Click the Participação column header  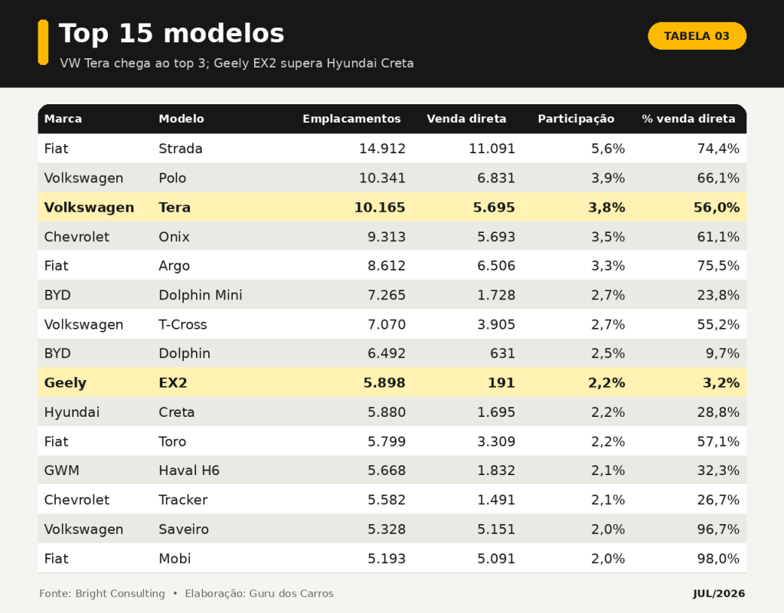(x=576, y=119)
